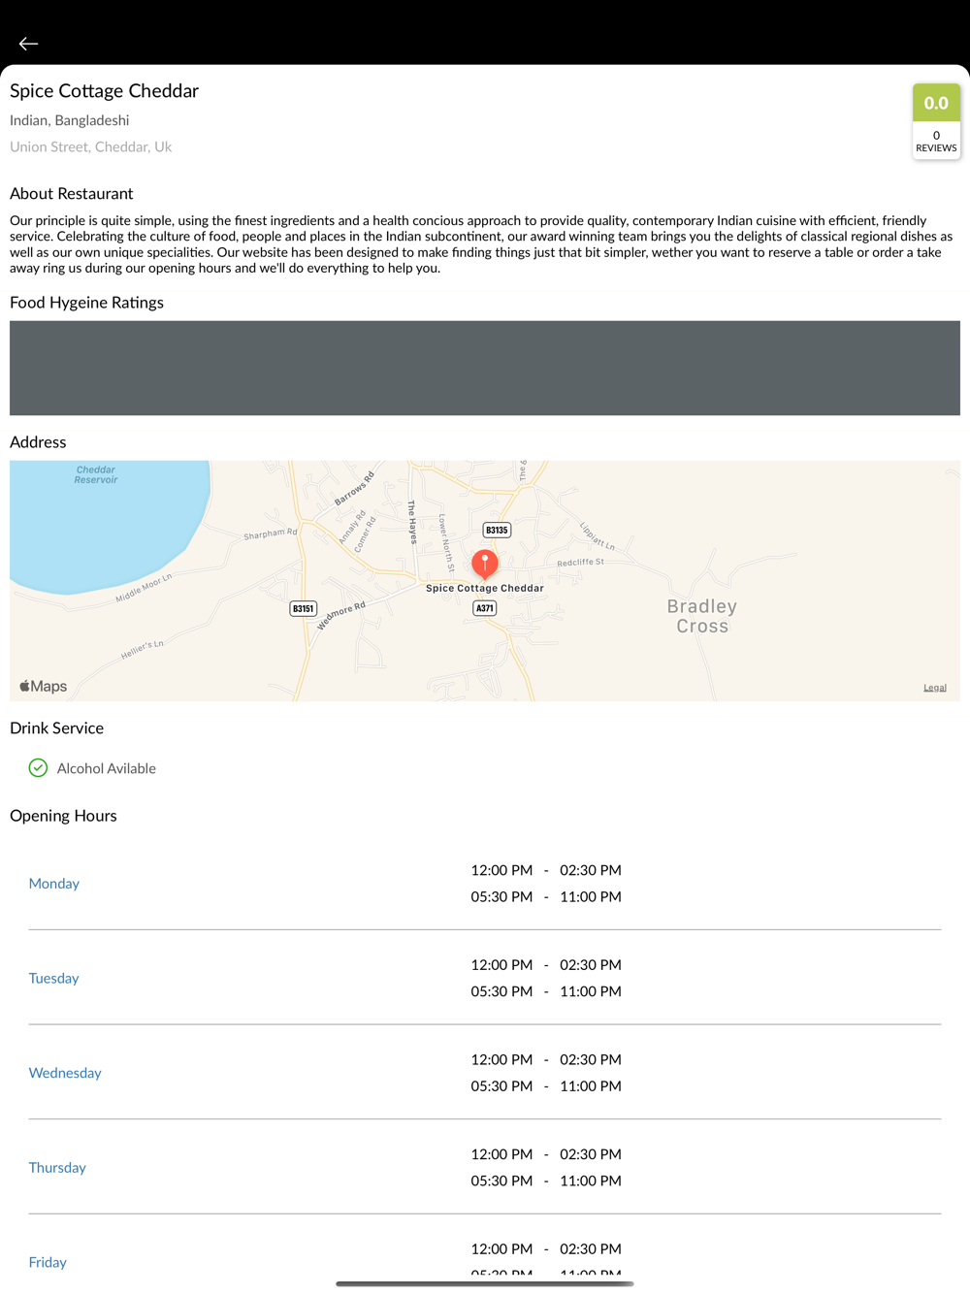This screenshot has width=970, height=1294.
Task: Tap the home indicator bar at bottom
Action: (x=485, y=1283)
